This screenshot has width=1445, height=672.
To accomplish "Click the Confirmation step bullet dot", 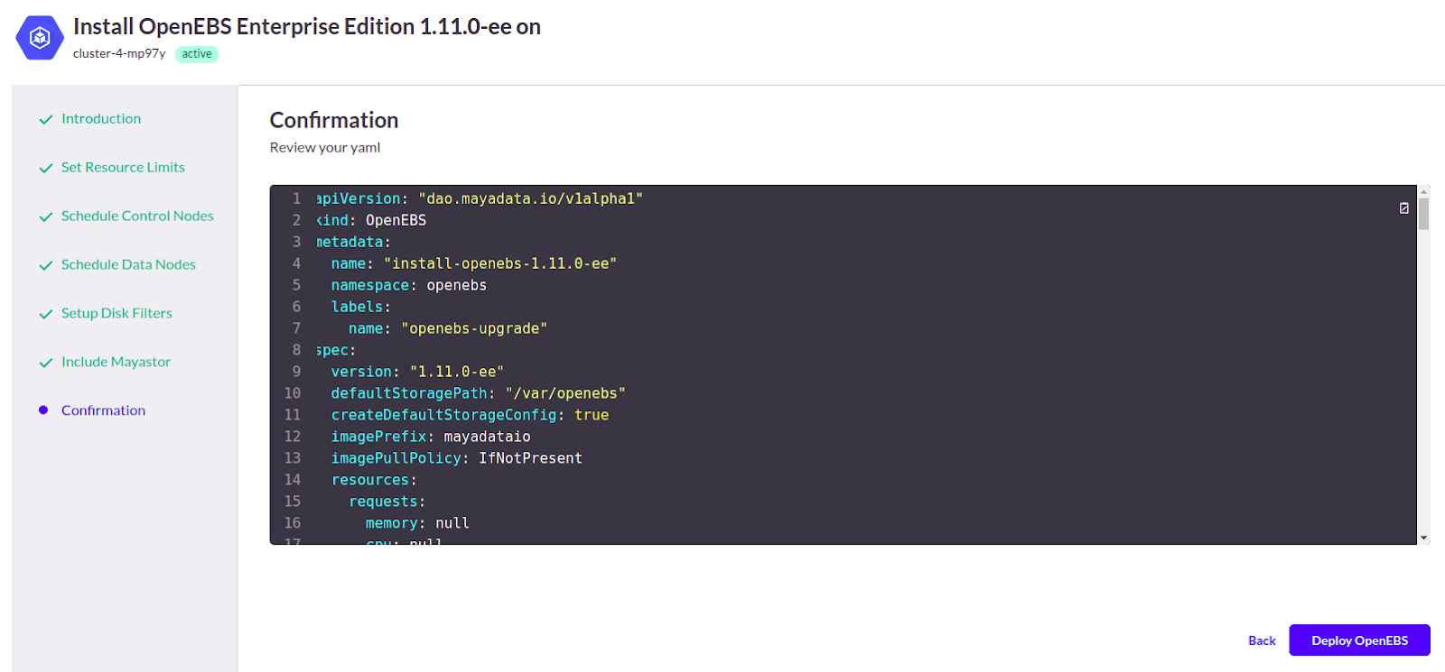I will pyautogui.click(x=43, y=410).
